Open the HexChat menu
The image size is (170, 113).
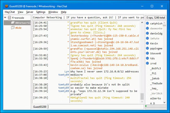(10, 12)
